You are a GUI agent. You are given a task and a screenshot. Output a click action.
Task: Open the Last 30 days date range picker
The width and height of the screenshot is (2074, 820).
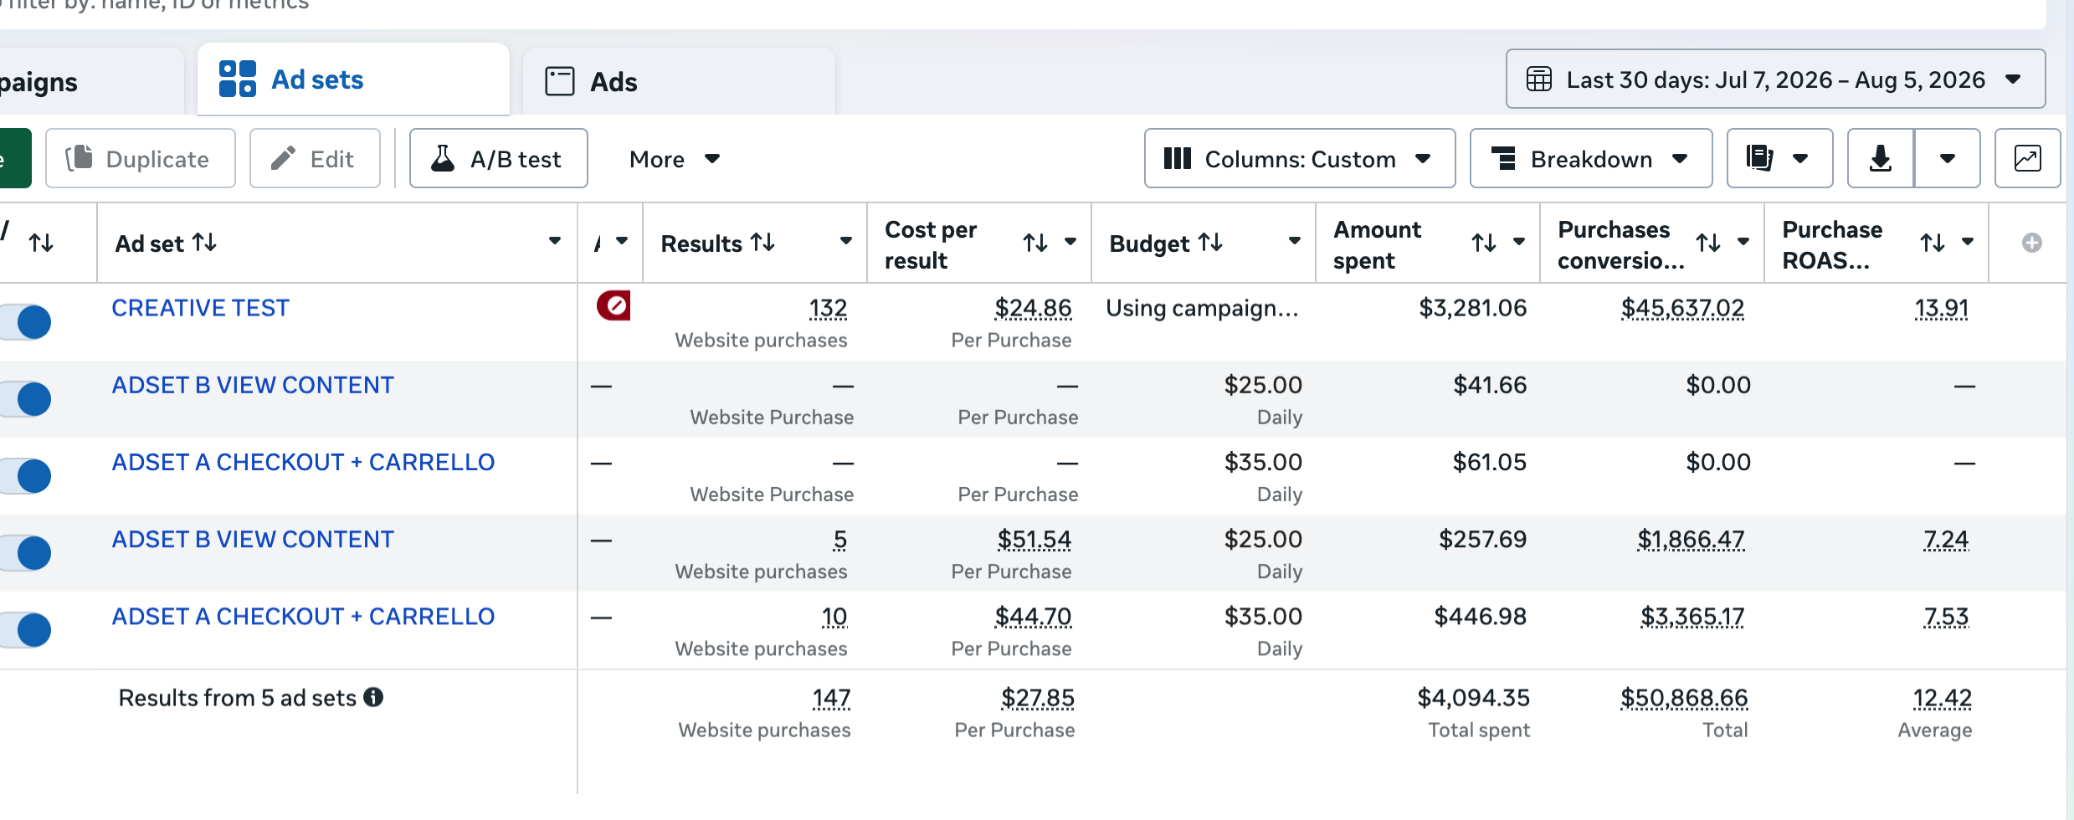[x=1775, y=79]
